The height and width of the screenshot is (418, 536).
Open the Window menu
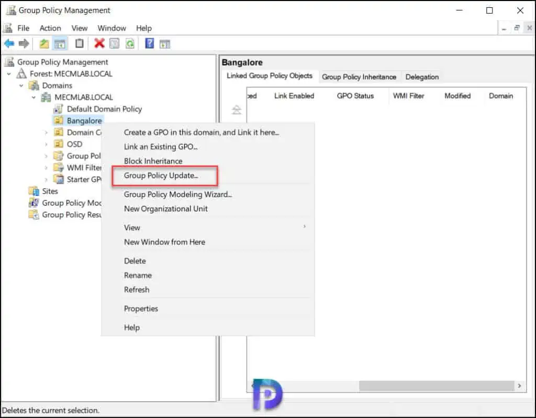[x=112, y=28]
